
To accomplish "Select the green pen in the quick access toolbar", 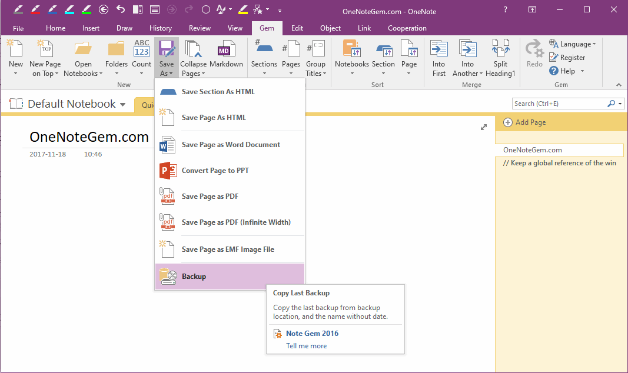I will click(x=86, y=9).
